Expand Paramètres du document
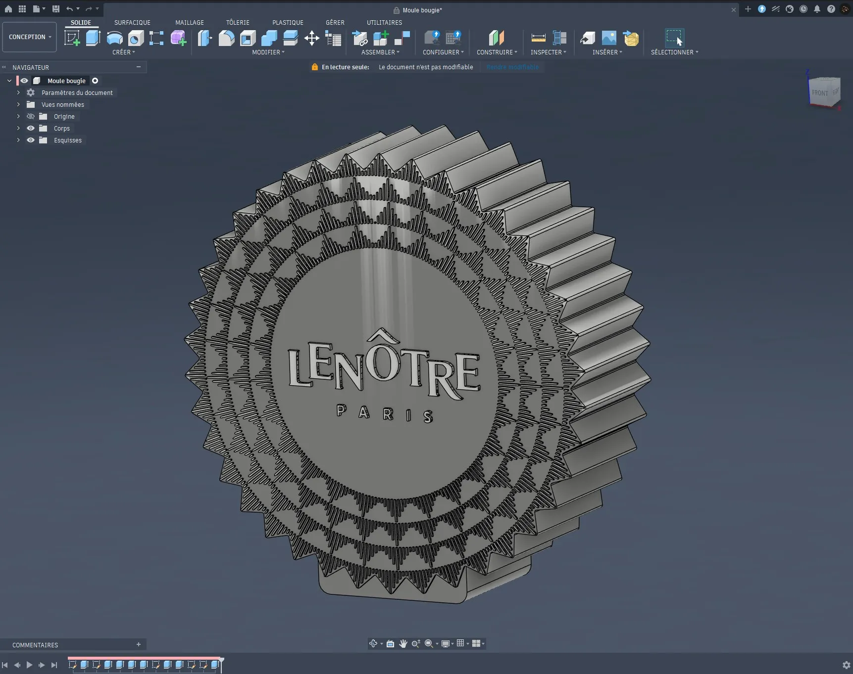 click(x=18, y=92)
